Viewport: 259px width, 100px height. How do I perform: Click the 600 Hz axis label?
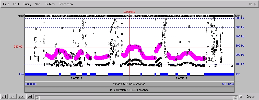(240, 18)
